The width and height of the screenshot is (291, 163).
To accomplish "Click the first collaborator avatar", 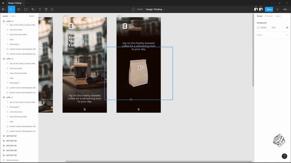I will tap(256, 9).
